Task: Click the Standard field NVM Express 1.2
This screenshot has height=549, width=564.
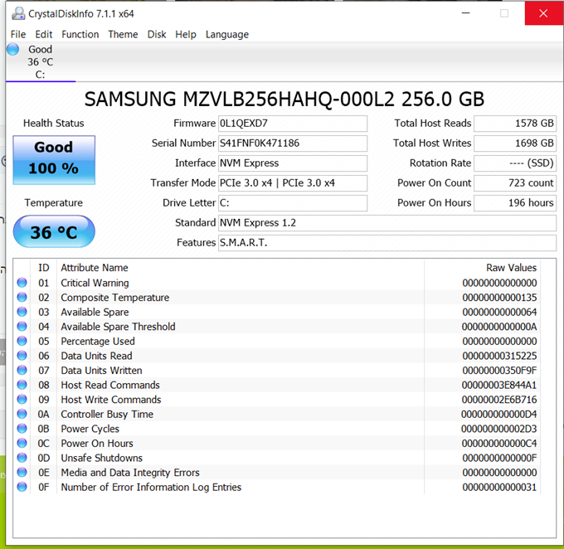Action: 387,223
